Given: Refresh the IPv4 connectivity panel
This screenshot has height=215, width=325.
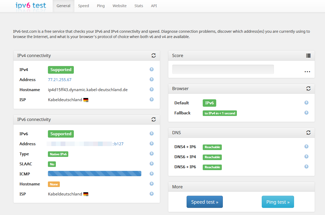Looking at the screenshot, I should click(x=154, y=55).
